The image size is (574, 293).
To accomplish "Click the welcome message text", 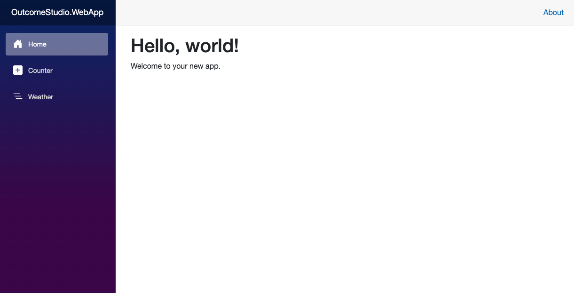I will [175, 66].
